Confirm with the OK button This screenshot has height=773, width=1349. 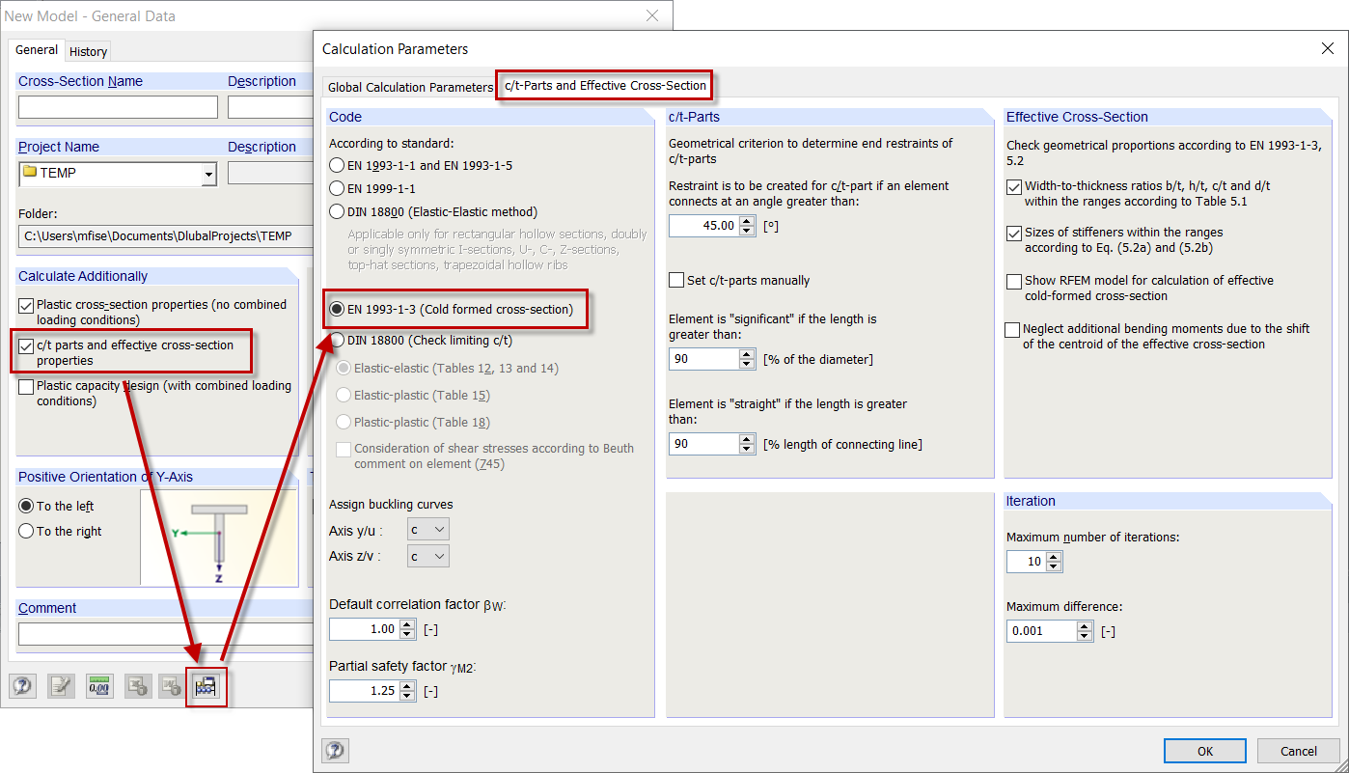[1204, 751]
